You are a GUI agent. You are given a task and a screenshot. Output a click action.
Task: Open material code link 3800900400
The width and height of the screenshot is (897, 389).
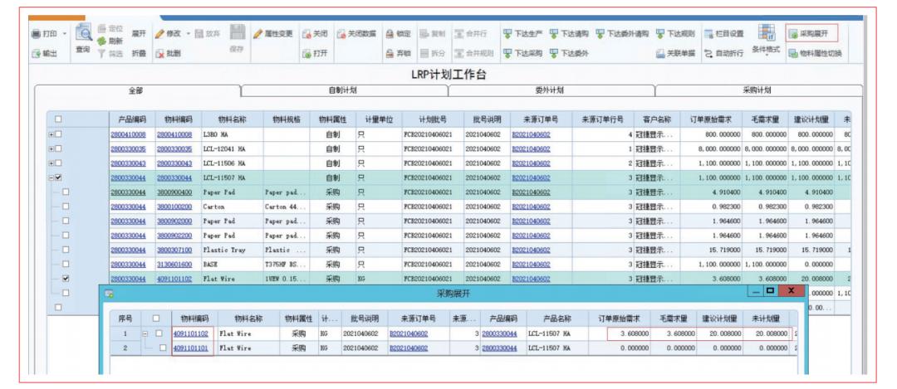click(174, 192)
